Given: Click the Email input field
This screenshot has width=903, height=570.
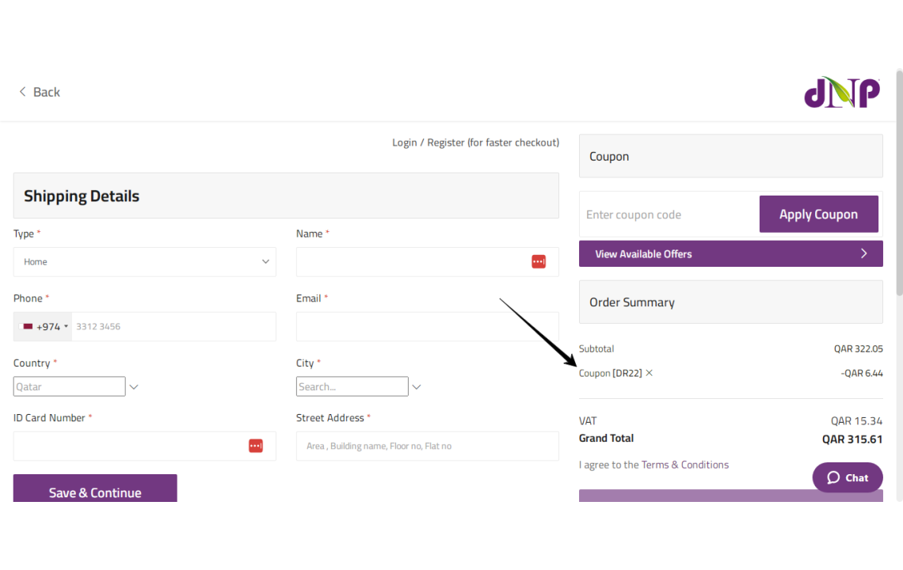Looking at the screenshot, I should (x=427, y=326).
